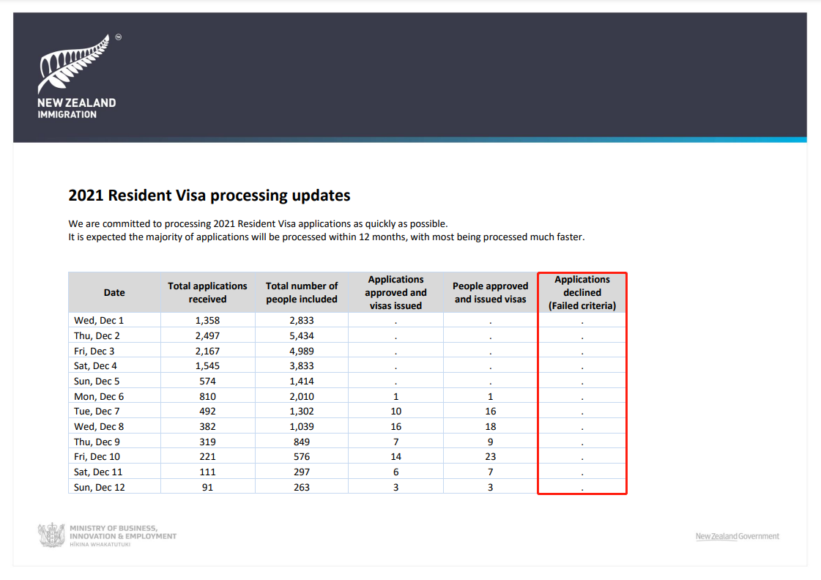Click the people included value '849'
Viewport: 821px width, 580px height.
coord(302,442)
